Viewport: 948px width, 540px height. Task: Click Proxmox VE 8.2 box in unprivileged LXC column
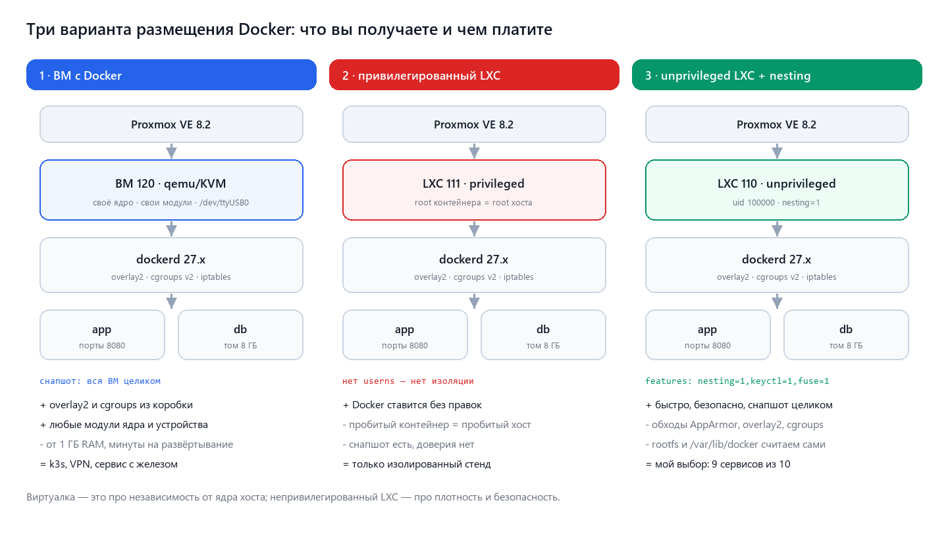(x=777, y=124)
